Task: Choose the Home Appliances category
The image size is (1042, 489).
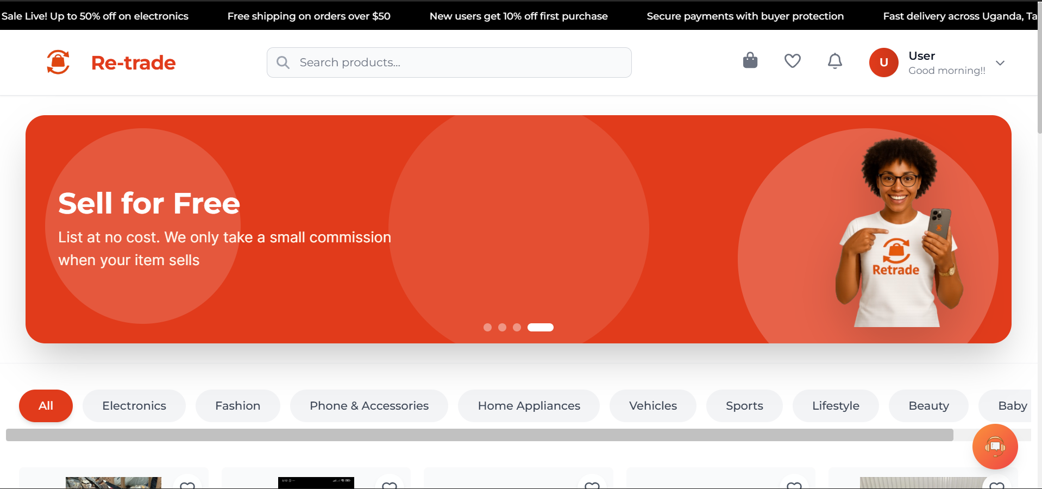Action: 529,406
